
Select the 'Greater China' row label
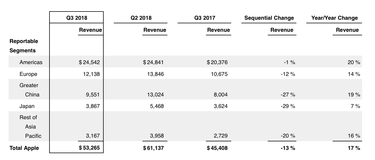(x=29, y=90)
